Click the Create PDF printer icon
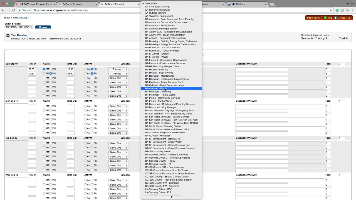Screen dimensions: 356x200 coord(335,18)
